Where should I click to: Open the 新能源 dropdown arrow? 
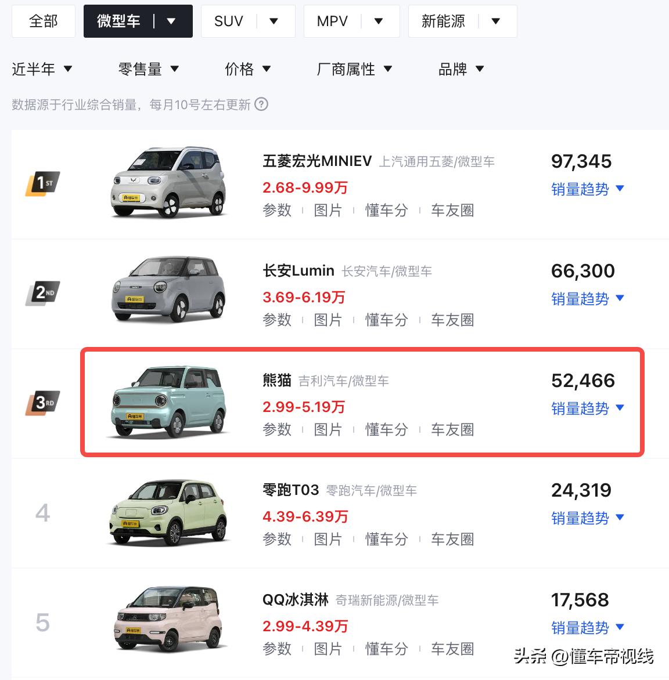495,21
